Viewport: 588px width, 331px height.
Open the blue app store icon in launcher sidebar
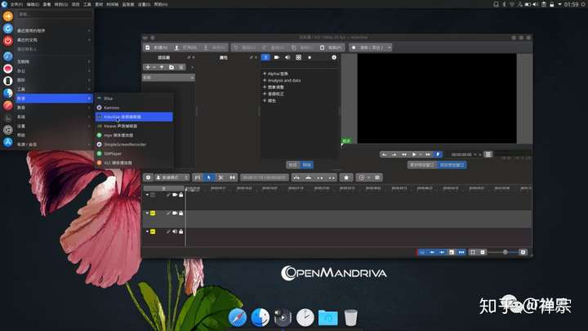tap(8, 142)
